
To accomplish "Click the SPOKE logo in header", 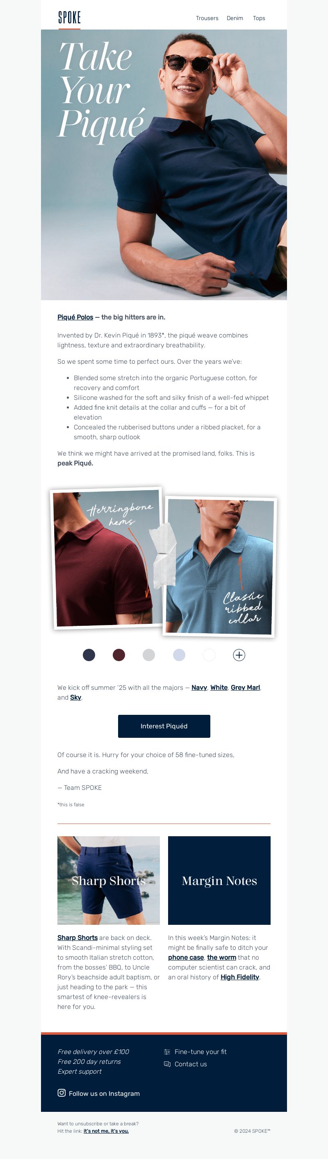I will tap(69, 18).
